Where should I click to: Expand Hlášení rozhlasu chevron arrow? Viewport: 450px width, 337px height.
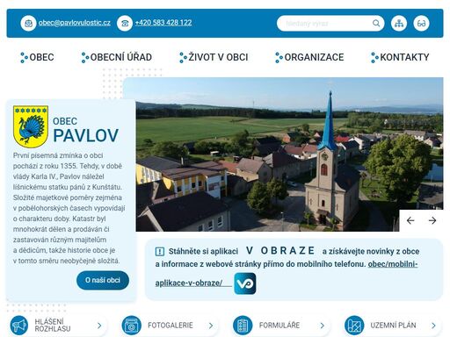pos(99,326)
